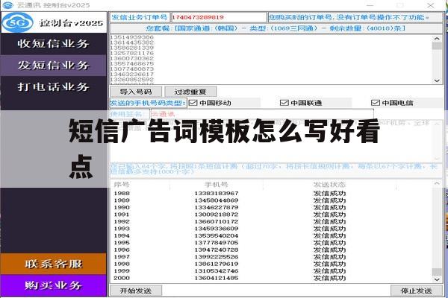This screenshot has height=298, width=448.
Task: Click the 过滤重复 button
Action: (190, 92)
